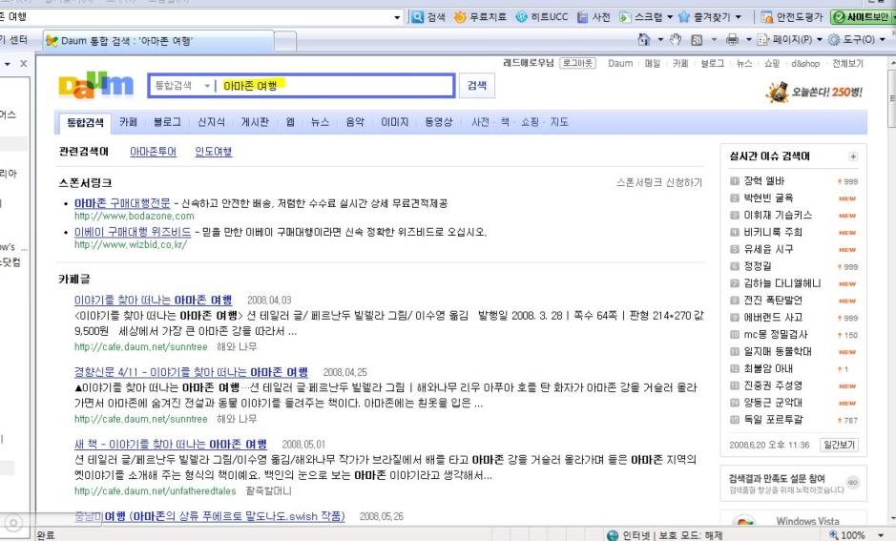Open the side panel header dropdown arrow

pyautogui.click(x=8, y=63)
